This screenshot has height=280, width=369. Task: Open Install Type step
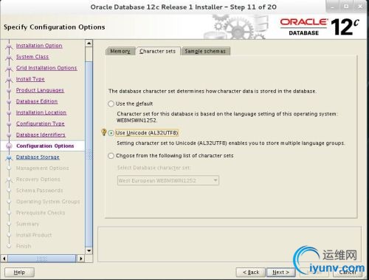30,79
